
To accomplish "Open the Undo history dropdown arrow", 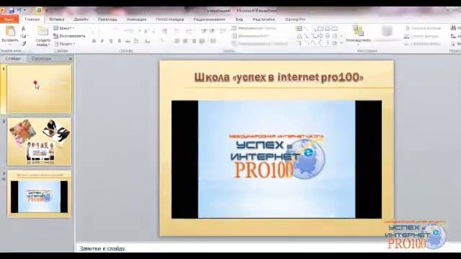I will tap(24, 10).
